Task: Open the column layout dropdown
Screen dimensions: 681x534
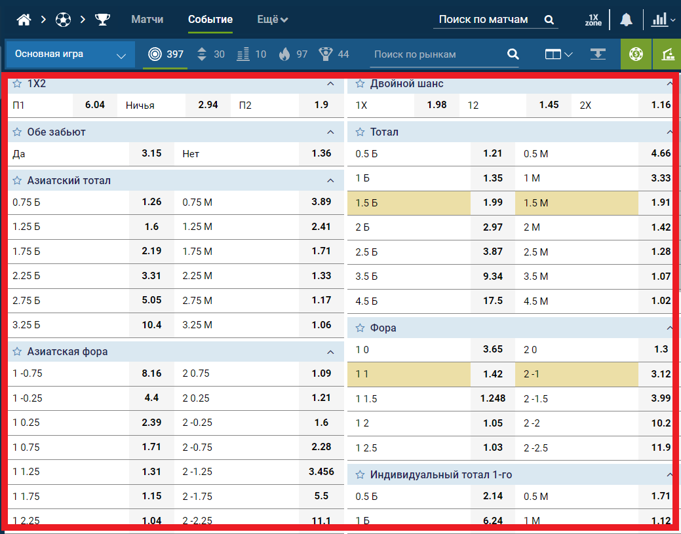Action: coord(559,54)
